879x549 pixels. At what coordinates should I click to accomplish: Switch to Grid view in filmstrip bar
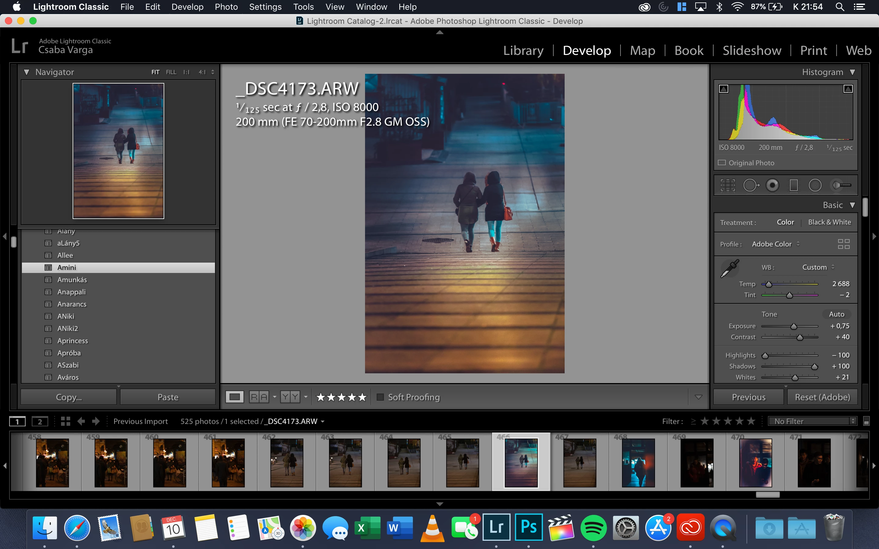click(65, 421)
